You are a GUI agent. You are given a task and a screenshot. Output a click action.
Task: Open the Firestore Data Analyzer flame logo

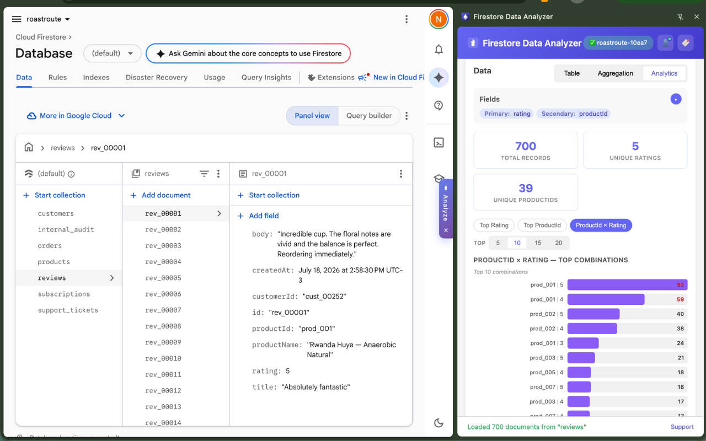pos(473,43)
